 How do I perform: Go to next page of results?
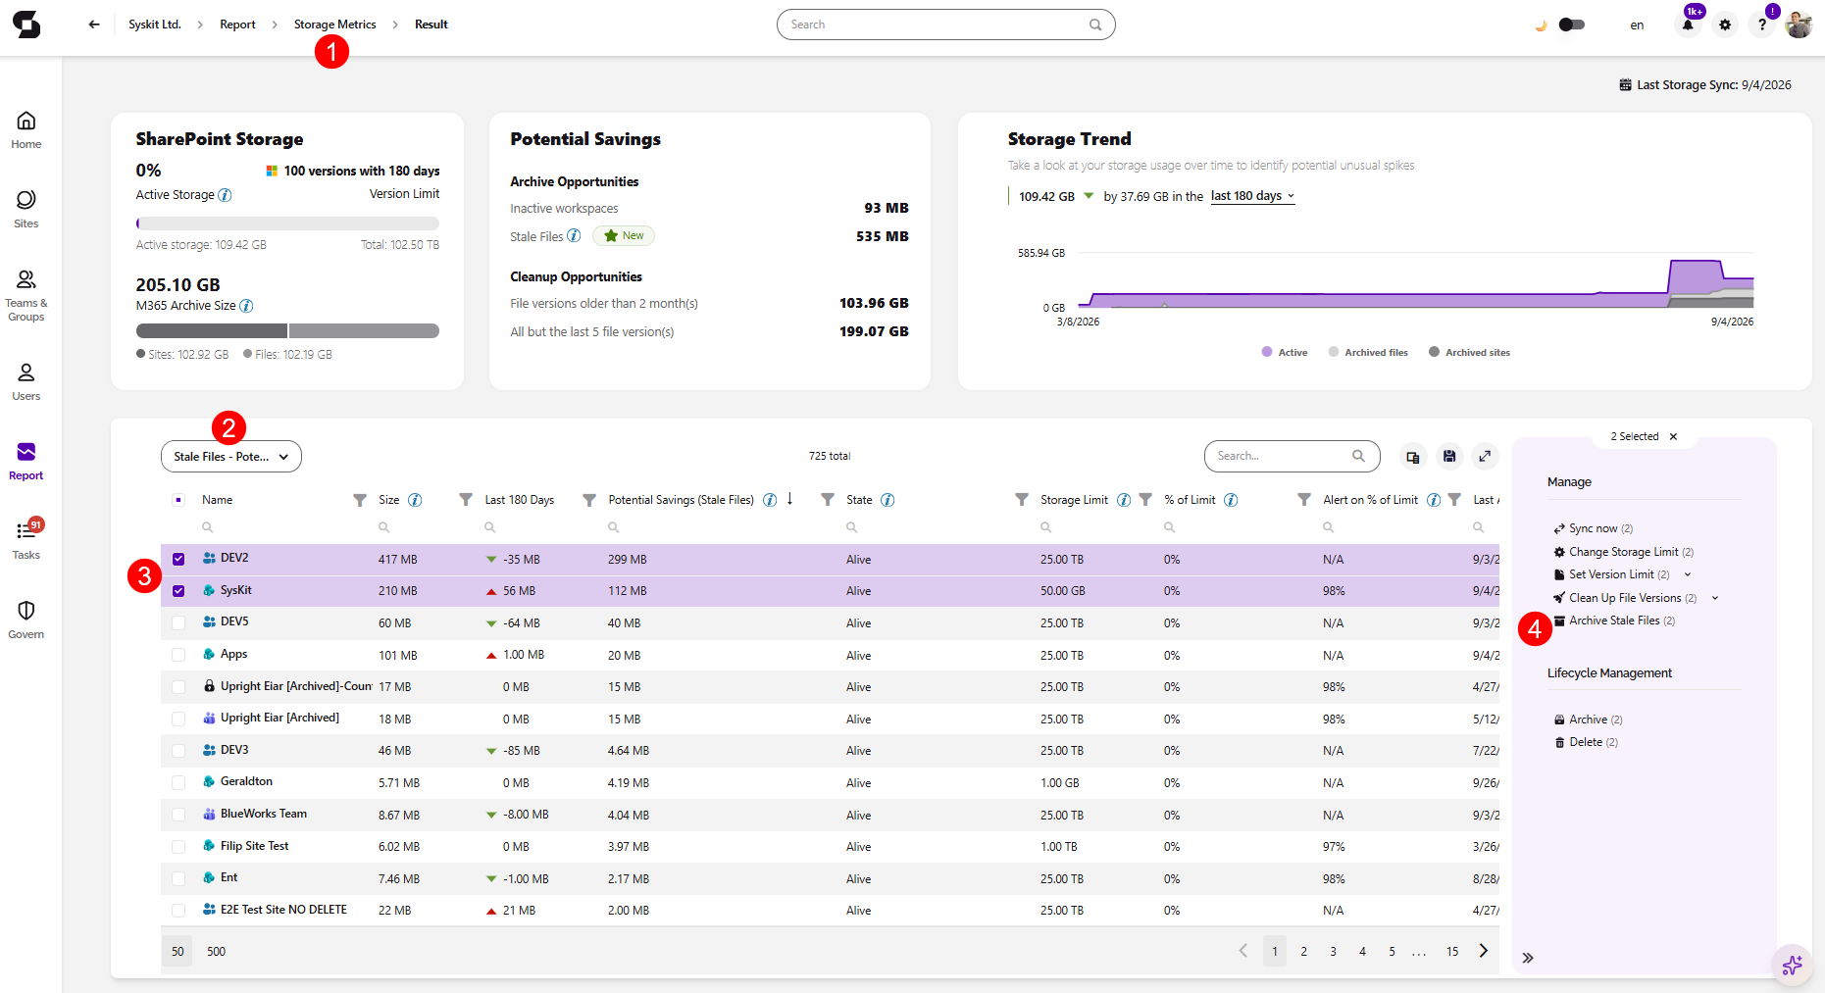tap(1484, 951)
